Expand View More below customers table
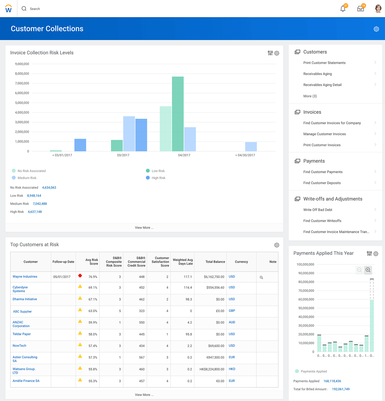The image size is (385, 401). coord(144,395)
